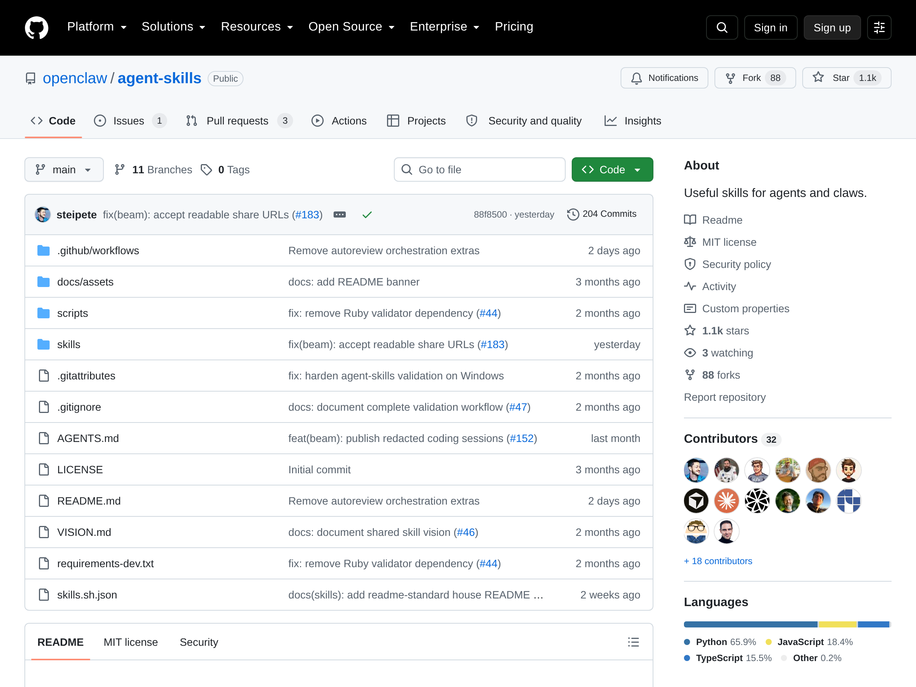Expand the Platform menu

[x=97, y=26]
